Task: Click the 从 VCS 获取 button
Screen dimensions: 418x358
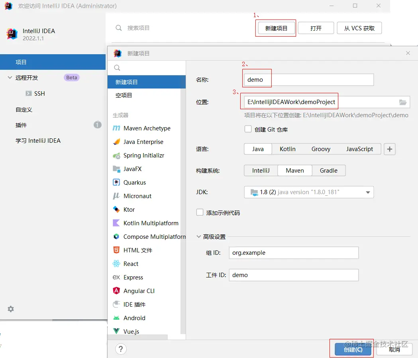Action: point(359,28)
